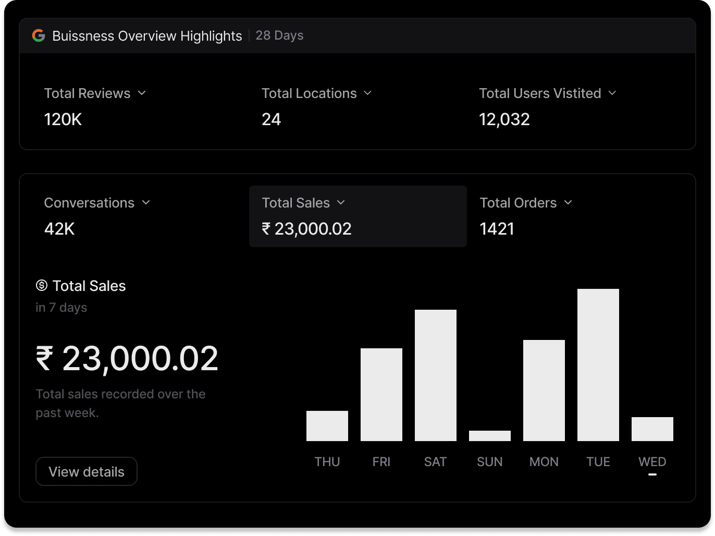Expand the Total Reviews chevron

pyautogui.click(x=142, y=93)
